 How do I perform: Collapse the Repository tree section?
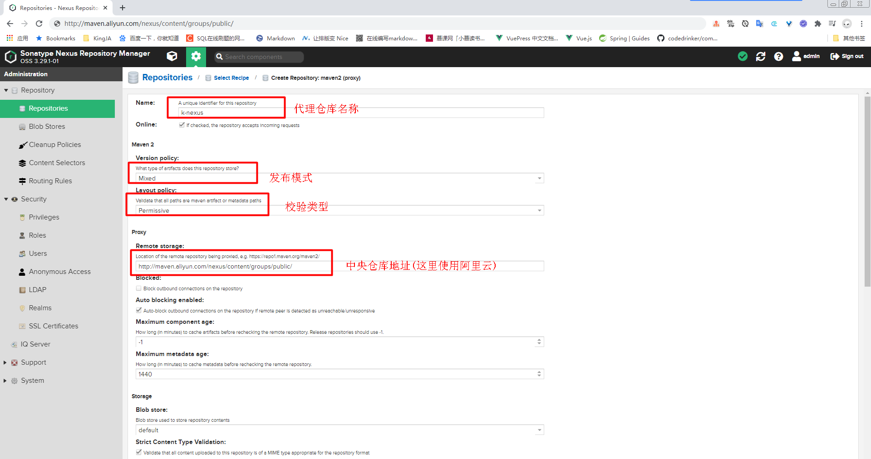pyautogui.click(x=6, y=90)
